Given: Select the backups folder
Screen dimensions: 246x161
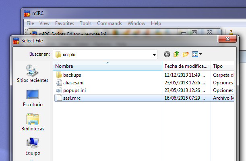Looking at the screenshot, I should 72,75.
